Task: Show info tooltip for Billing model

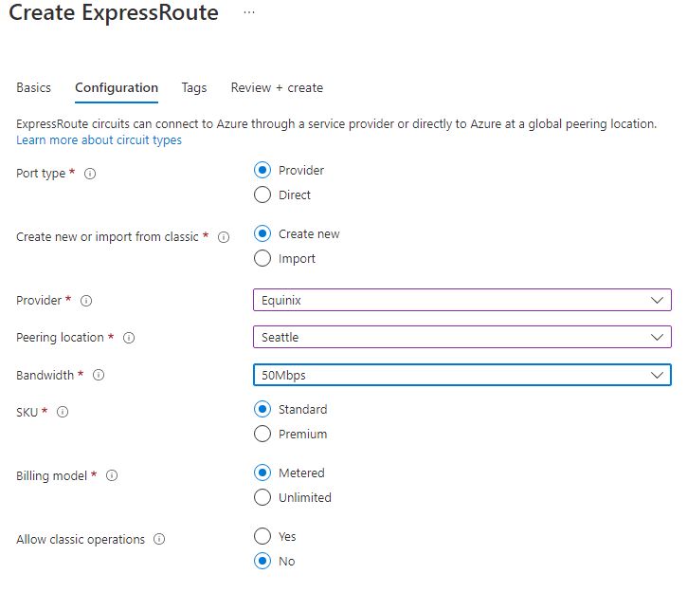Action: [x=112, y=475]
